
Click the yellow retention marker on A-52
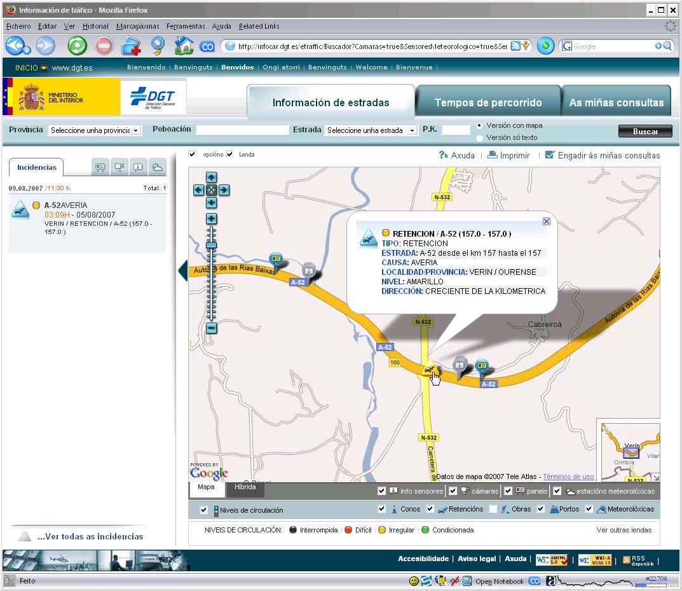tap(430, 368)
